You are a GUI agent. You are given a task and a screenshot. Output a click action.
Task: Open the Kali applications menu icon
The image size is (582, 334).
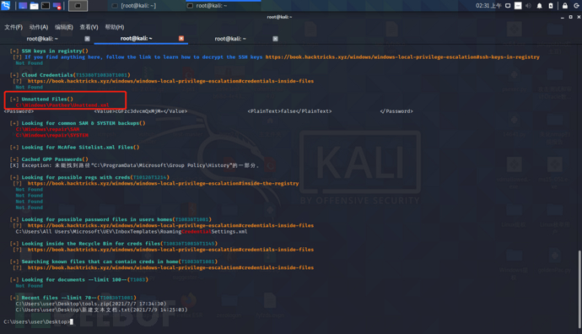(6, 5)
